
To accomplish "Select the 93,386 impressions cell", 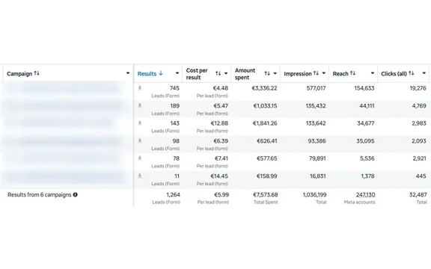I will coord(317,140).
